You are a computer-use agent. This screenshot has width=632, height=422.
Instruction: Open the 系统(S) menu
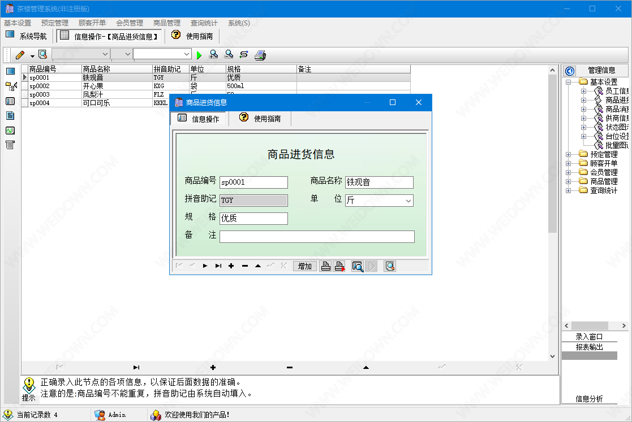coord(239,23)
